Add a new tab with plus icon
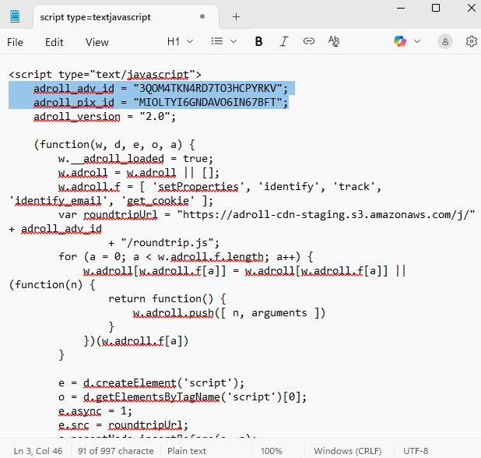 point(236,16)
